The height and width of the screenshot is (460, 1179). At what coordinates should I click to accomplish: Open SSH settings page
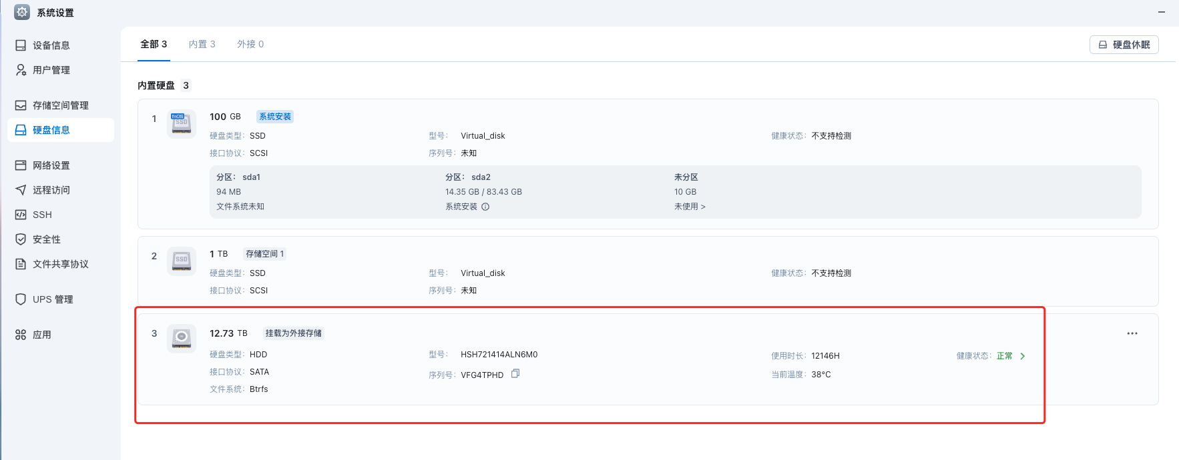pos(41,215)
